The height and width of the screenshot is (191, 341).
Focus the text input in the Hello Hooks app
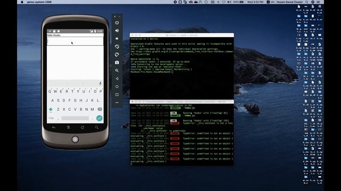(x=75, y=41)
